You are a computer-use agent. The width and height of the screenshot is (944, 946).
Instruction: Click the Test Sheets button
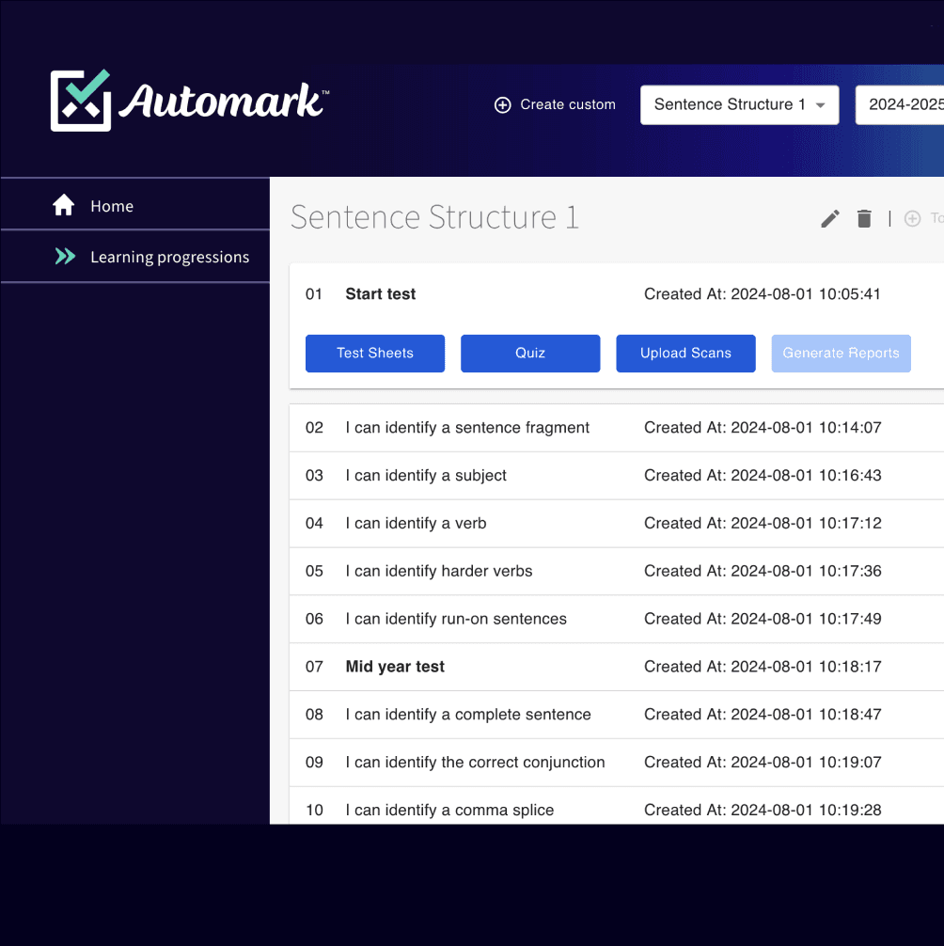coord(374,353)
